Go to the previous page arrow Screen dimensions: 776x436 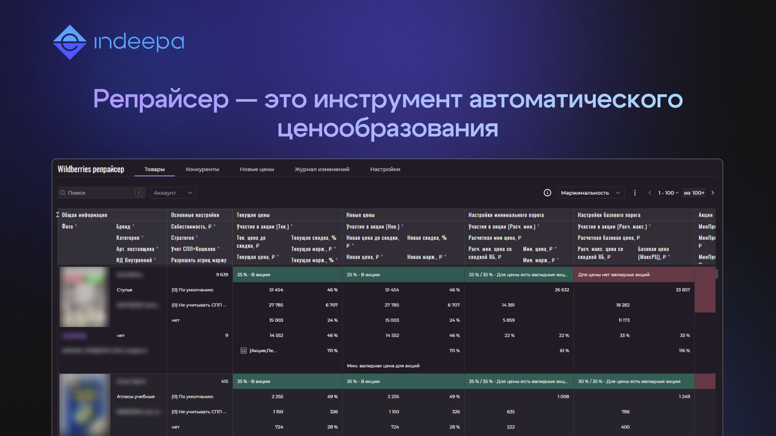[649, 193]
